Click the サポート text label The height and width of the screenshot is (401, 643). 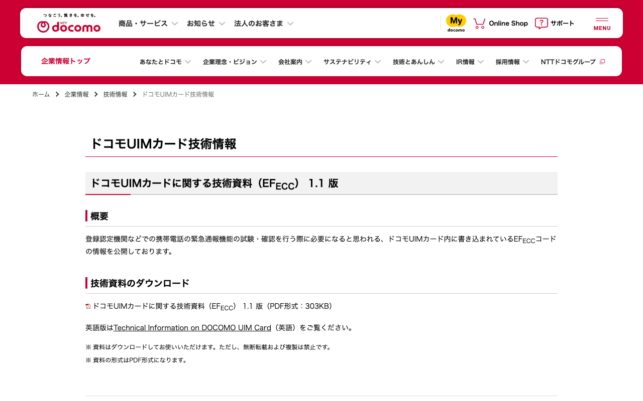562,23
